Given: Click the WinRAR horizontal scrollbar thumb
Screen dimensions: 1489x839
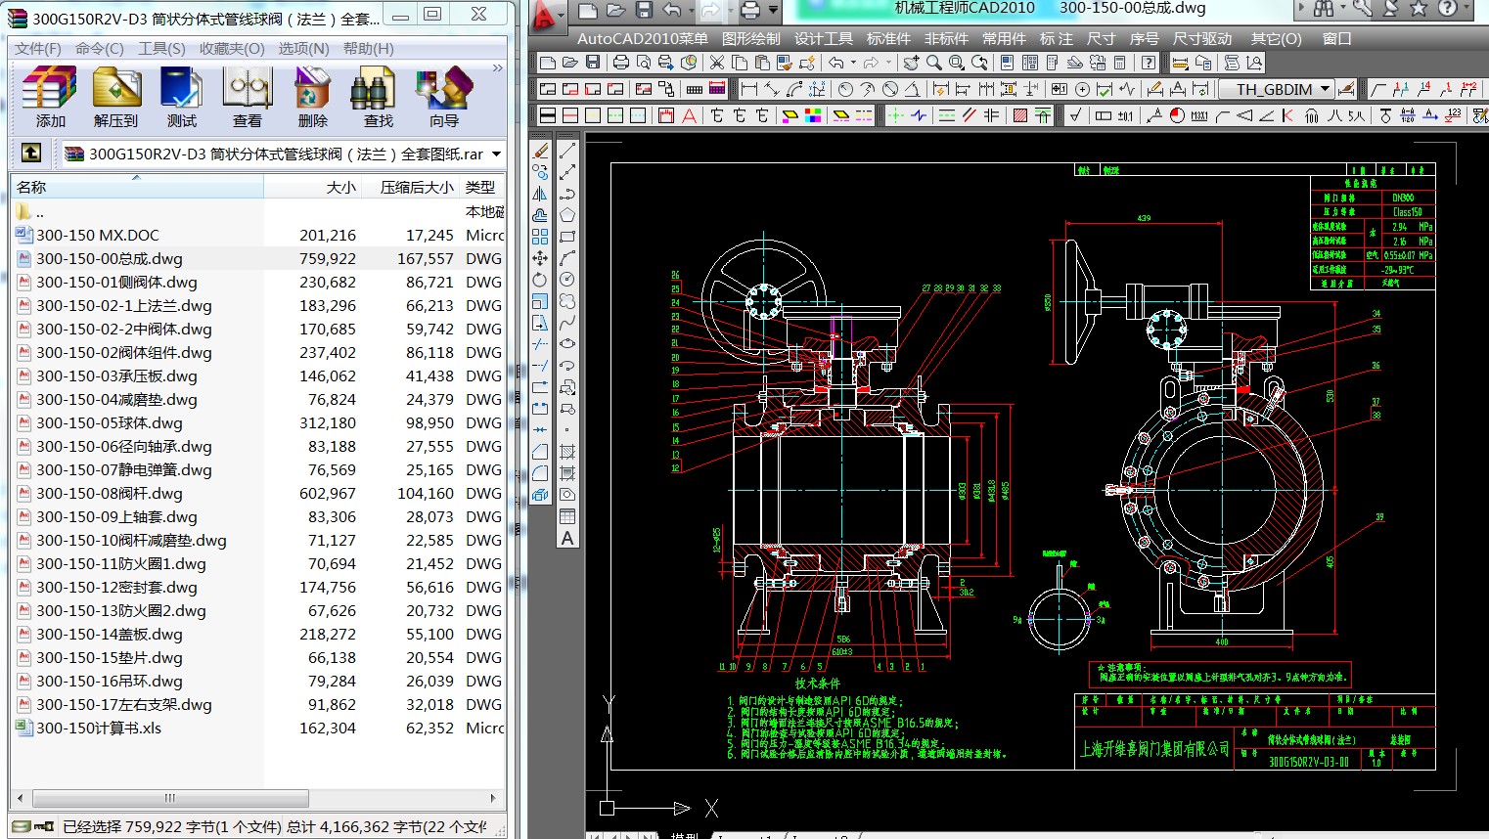Looking at the screenshot, I should 169,798.
